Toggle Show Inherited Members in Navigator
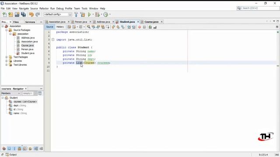This screenshot has width=280, height=157. pos(4,148)
